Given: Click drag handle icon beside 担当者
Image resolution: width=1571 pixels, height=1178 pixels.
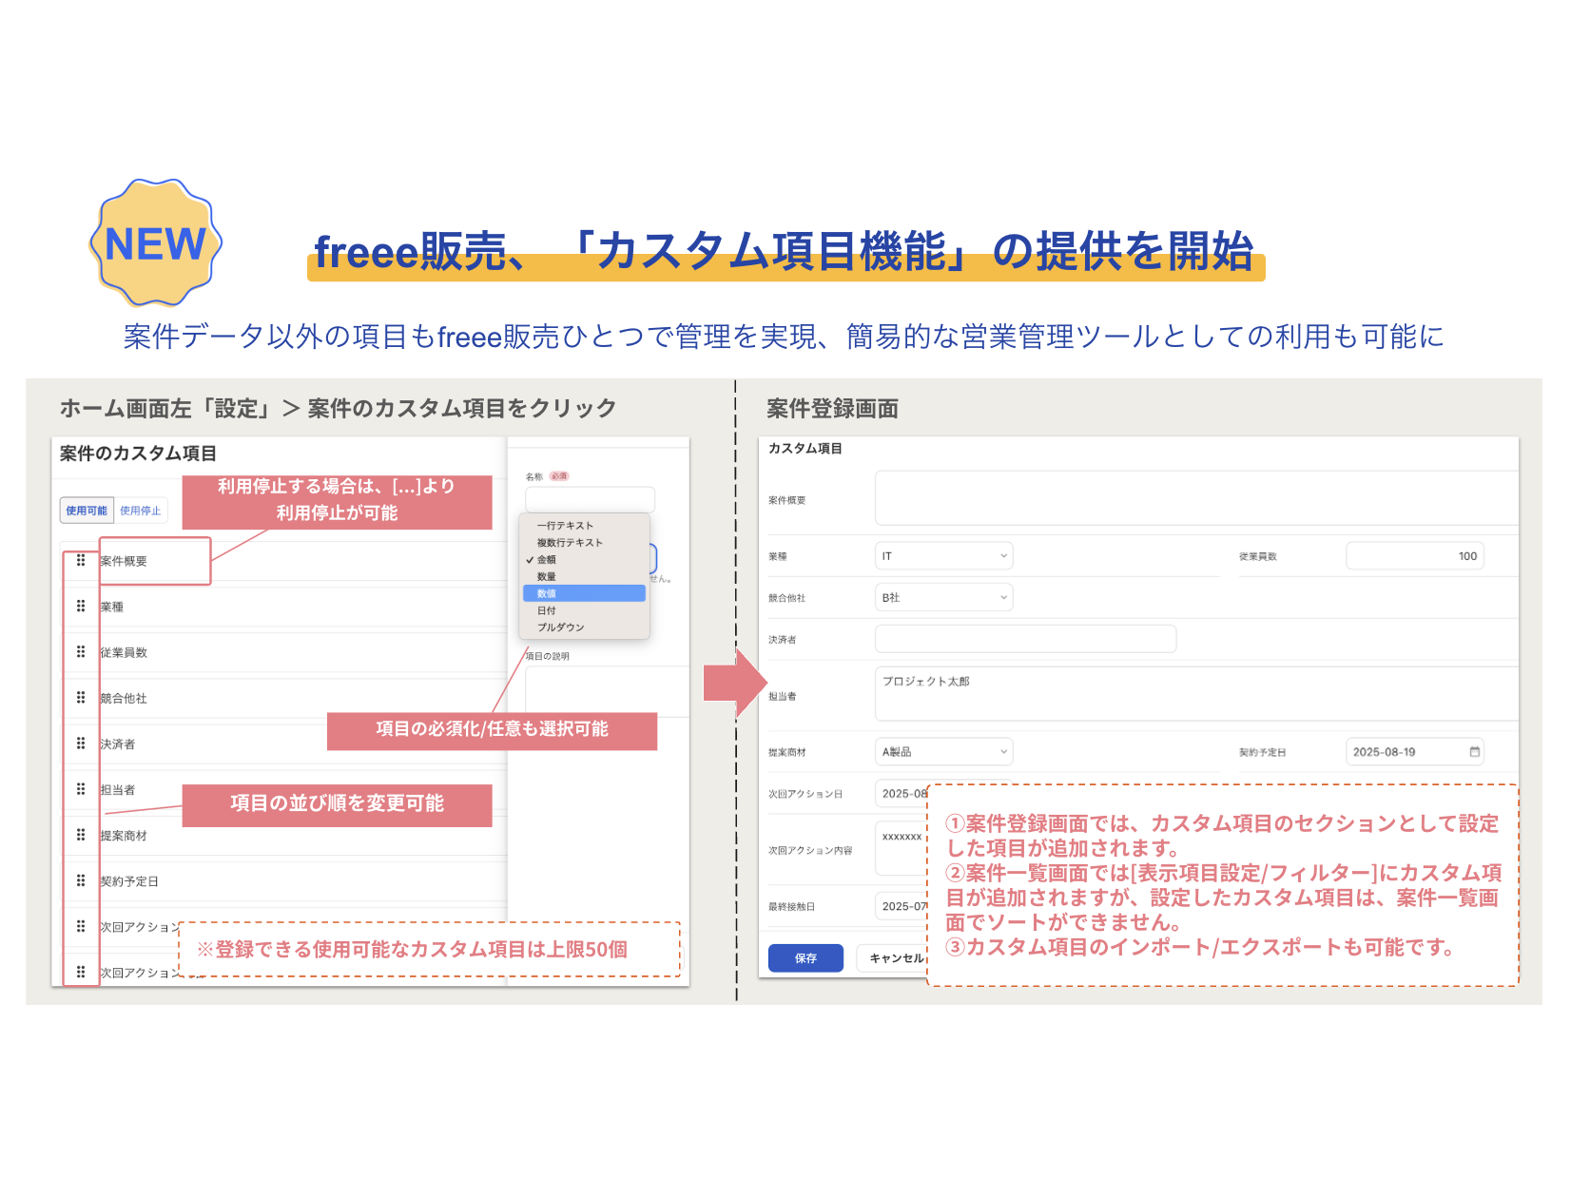Looking at the screenshot, I should 81,788.
